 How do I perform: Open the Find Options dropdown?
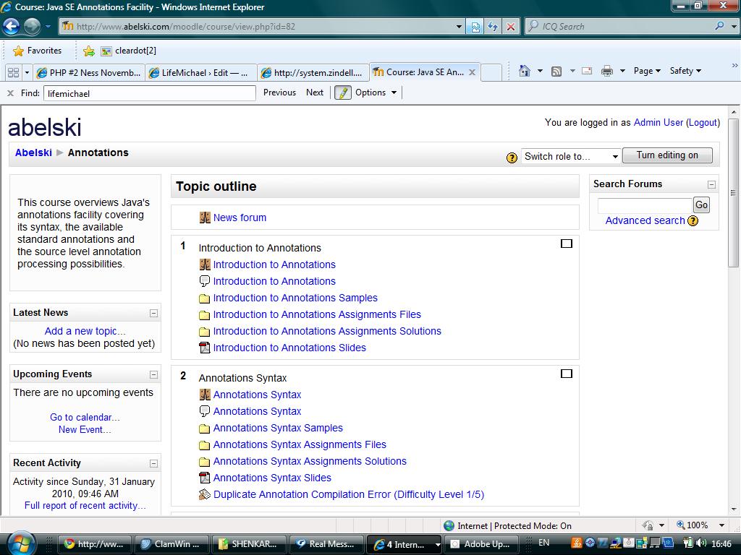click(376, 92)
